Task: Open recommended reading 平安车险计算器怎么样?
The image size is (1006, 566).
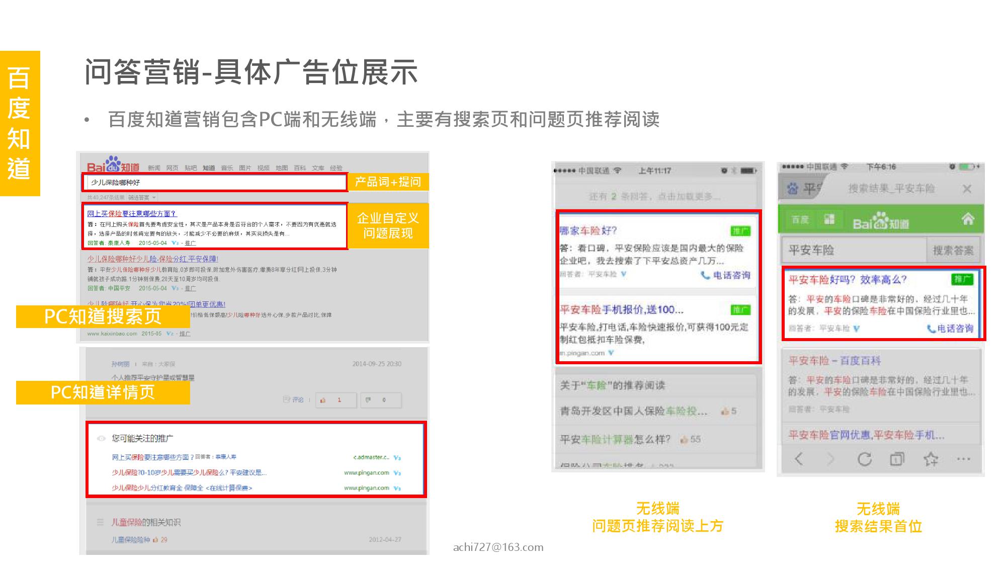Action: 615,439
